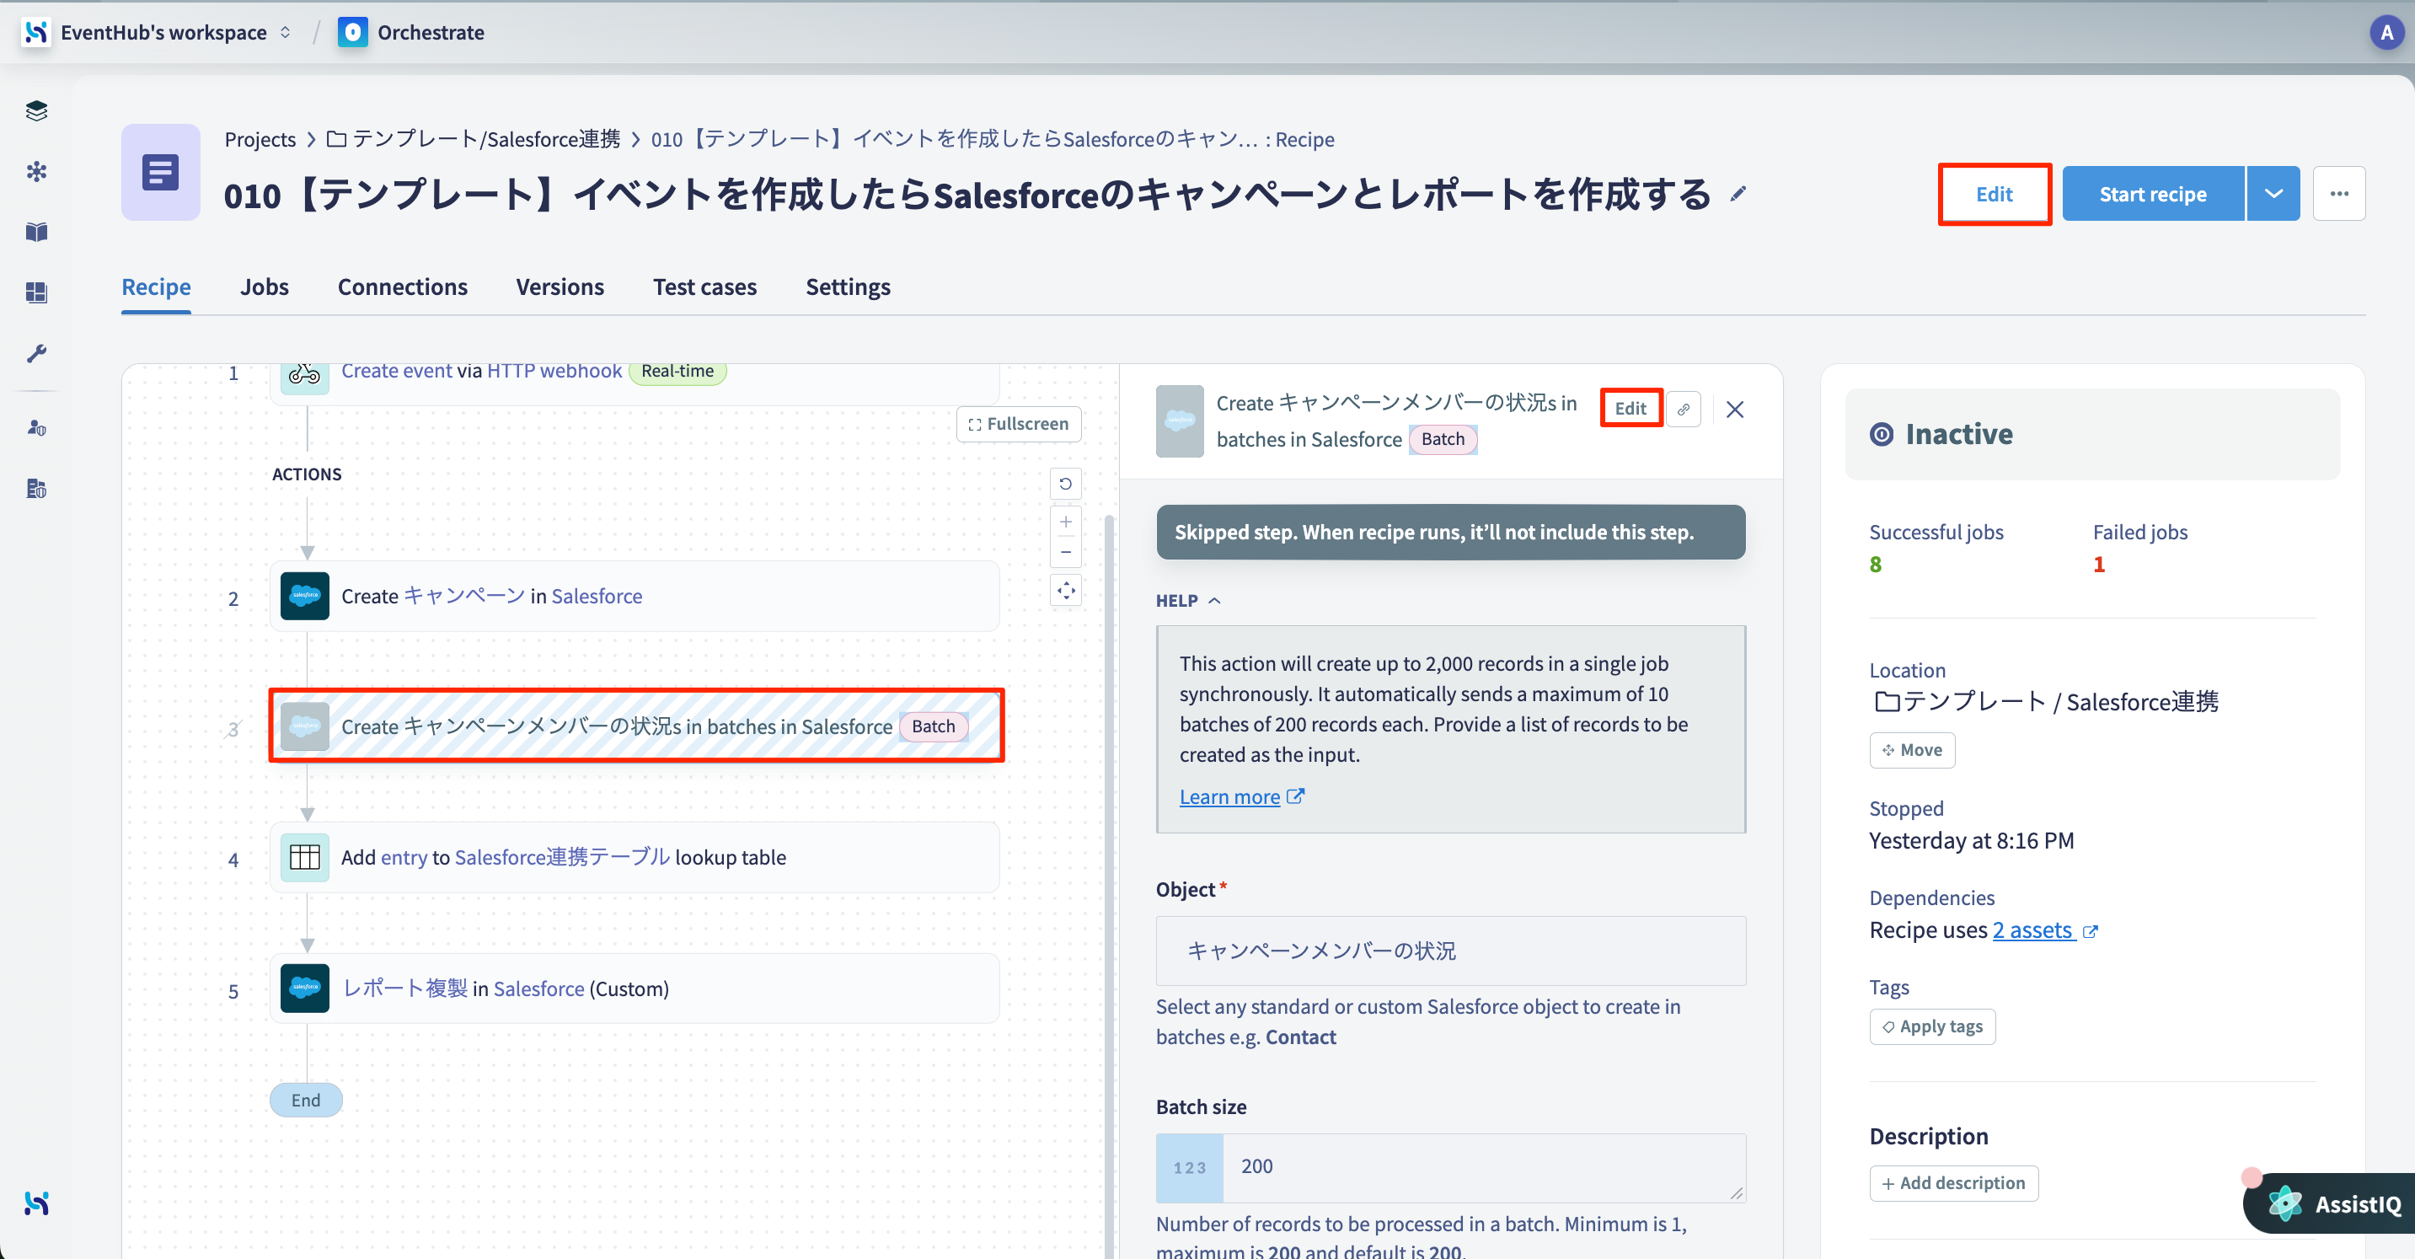Click the copy step link icon
The width and height of the screenshot is (2415, 1259).
(x=1683, y=410)
